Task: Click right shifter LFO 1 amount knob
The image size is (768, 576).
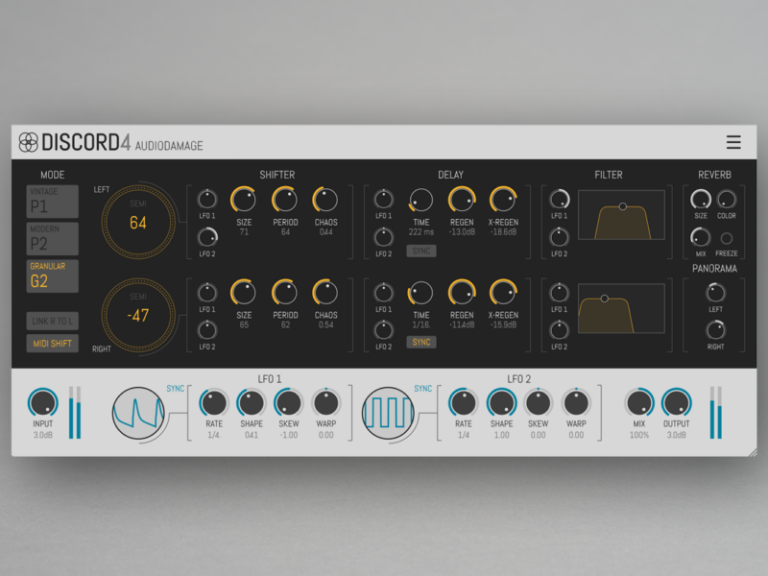Action: click(207, 293)
